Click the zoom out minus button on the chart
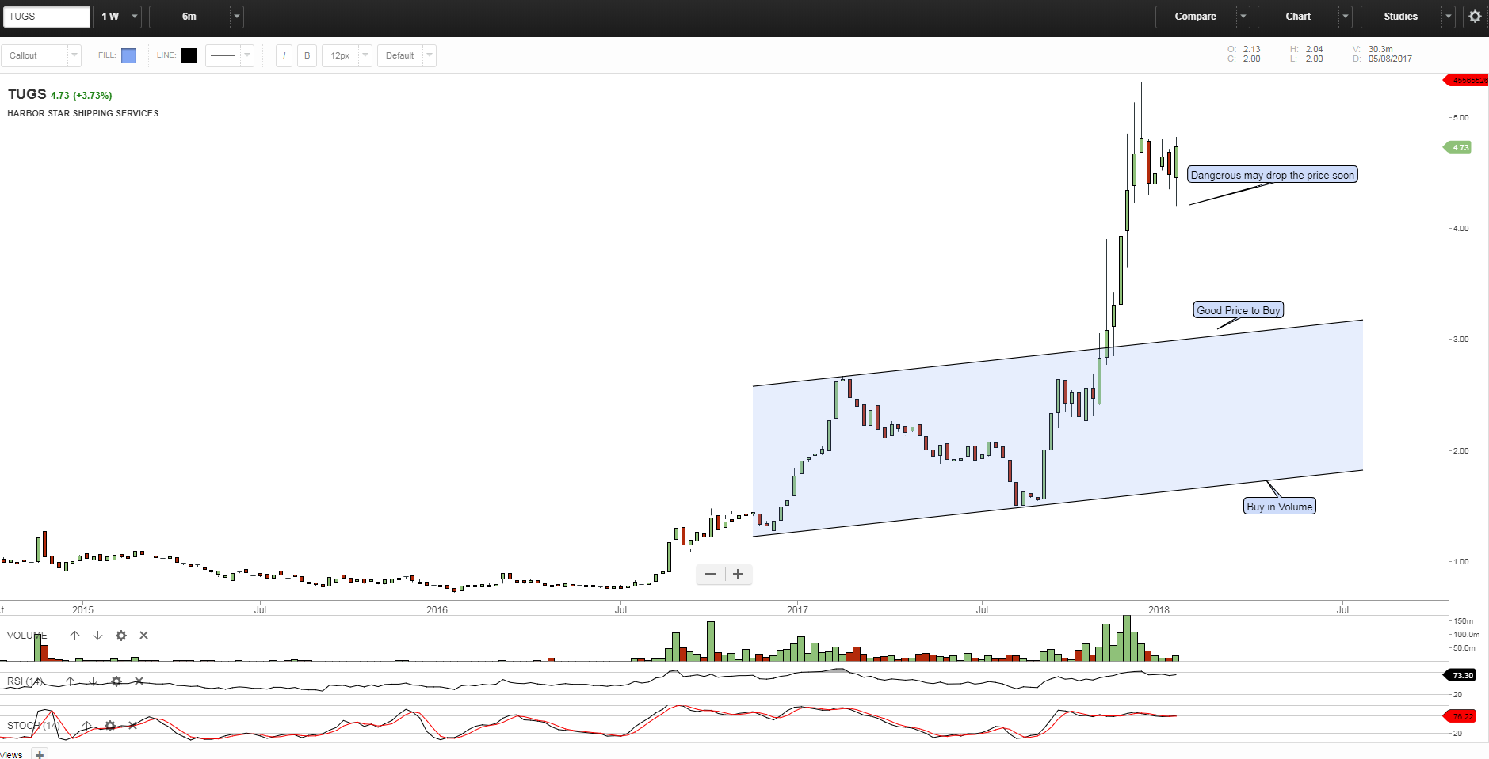 (x=709, y=574)
